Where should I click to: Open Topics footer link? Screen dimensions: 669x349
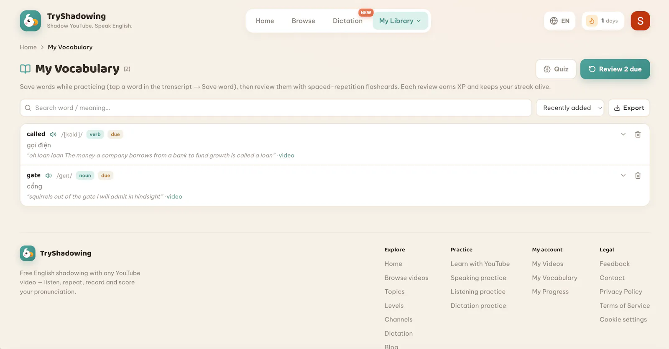pos(395,292)
